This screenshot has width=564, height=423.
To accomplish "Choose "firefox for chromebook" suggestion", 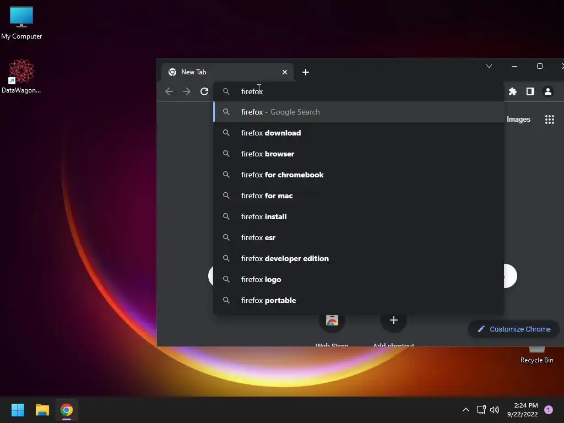I will click(x=359, y=175).
